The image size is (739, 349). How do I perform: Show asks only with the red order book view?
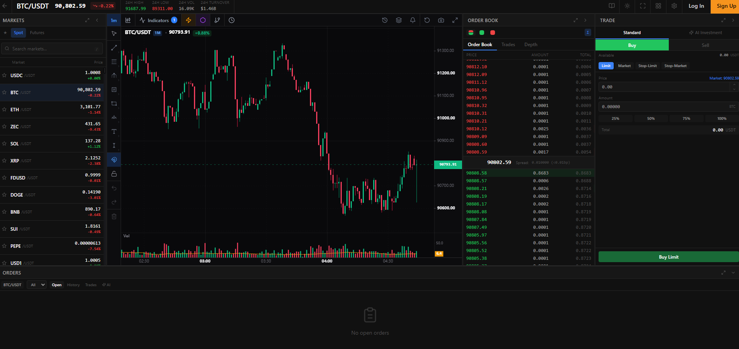coord(492,33)
